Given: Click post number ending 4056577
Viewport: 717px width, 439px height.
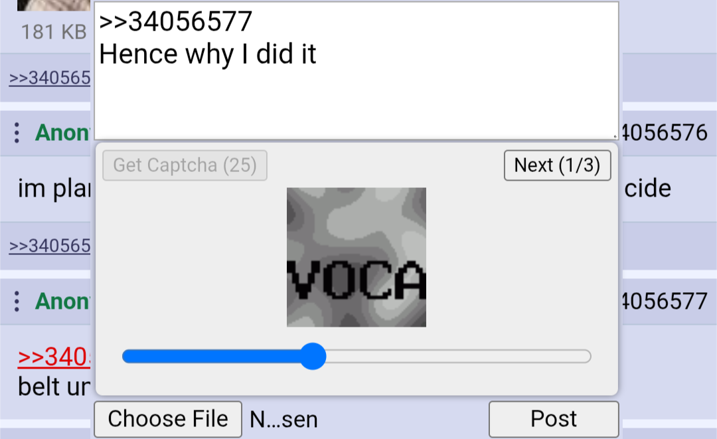Looking at the screenshot, I should click(665, 302).
